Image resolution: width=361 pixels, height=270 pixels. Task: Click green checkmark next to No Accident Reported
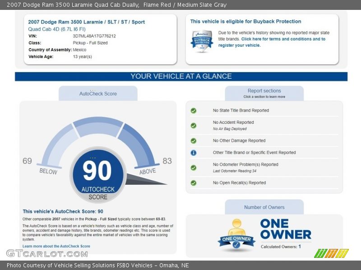coord(194,126)
